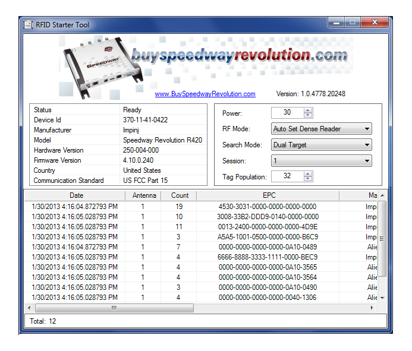Sort by the Antenna column header

point(143,195)
